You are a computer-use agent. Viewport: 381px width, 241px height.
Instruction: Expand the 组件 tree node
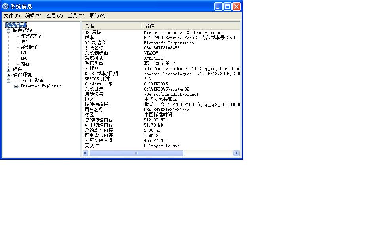8,70
